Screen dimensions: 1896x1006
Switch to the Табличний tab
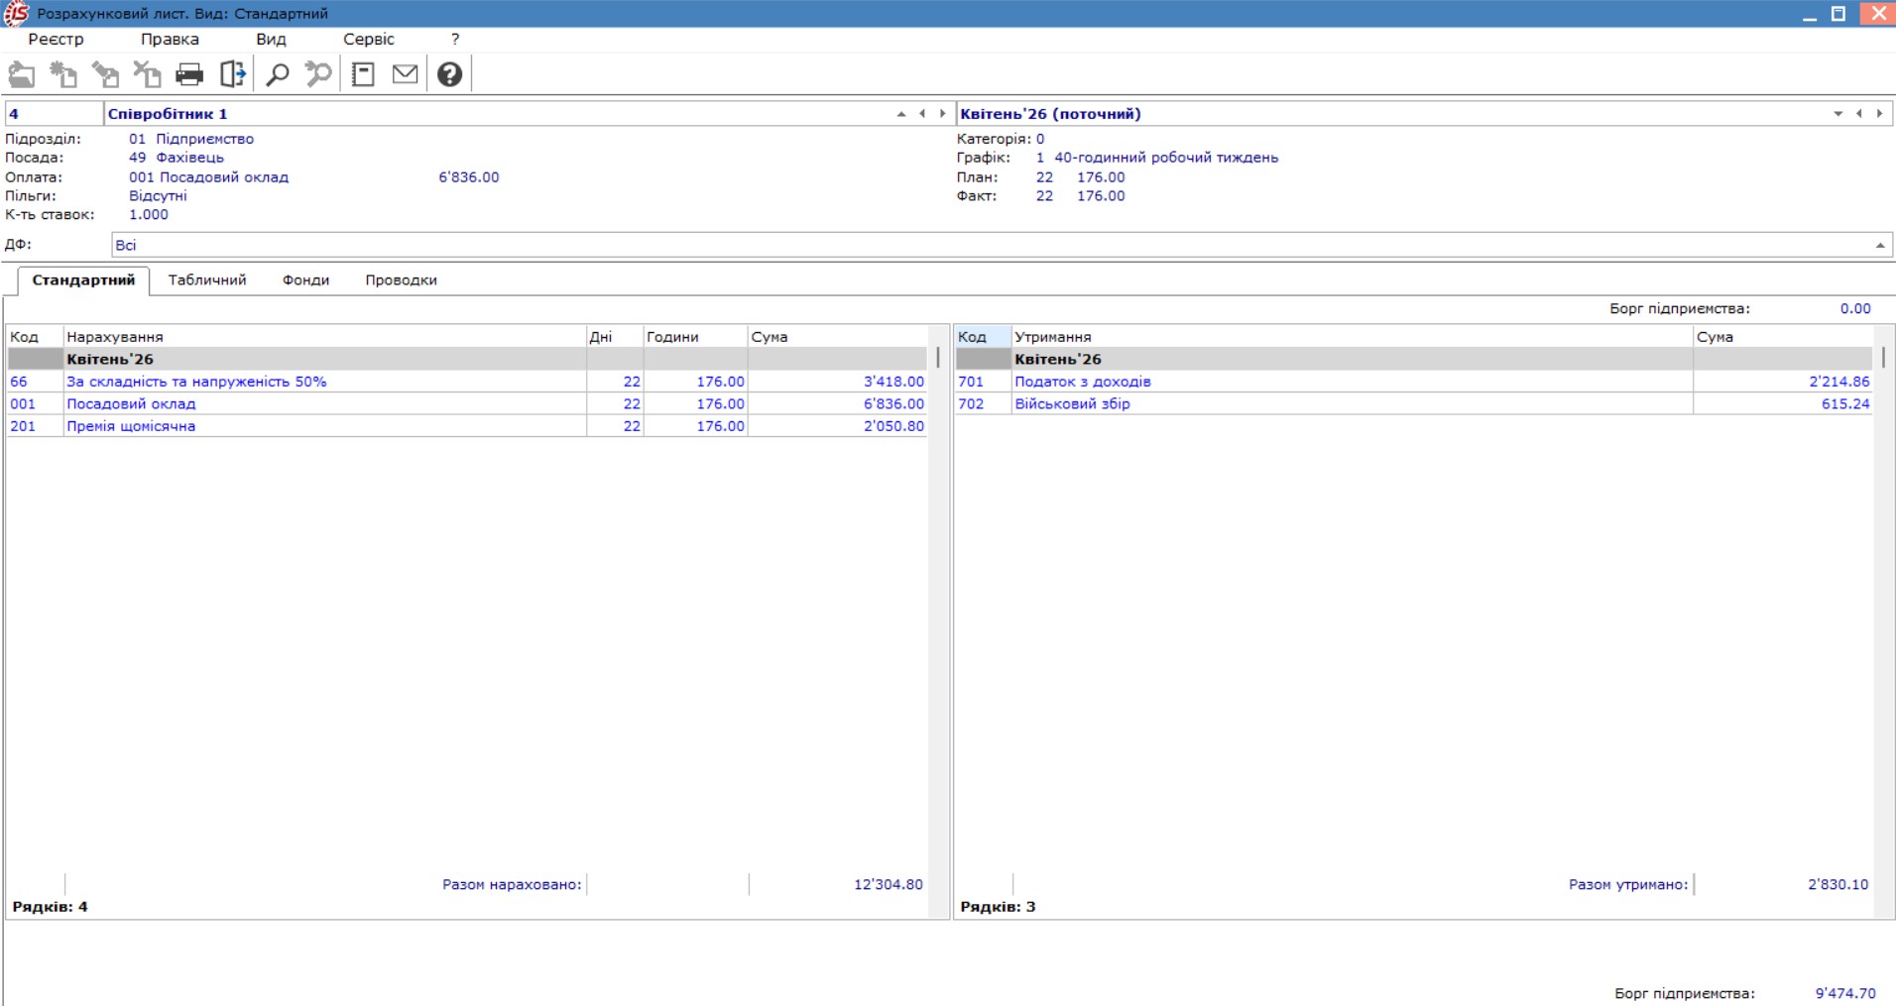tap(207, 280)
